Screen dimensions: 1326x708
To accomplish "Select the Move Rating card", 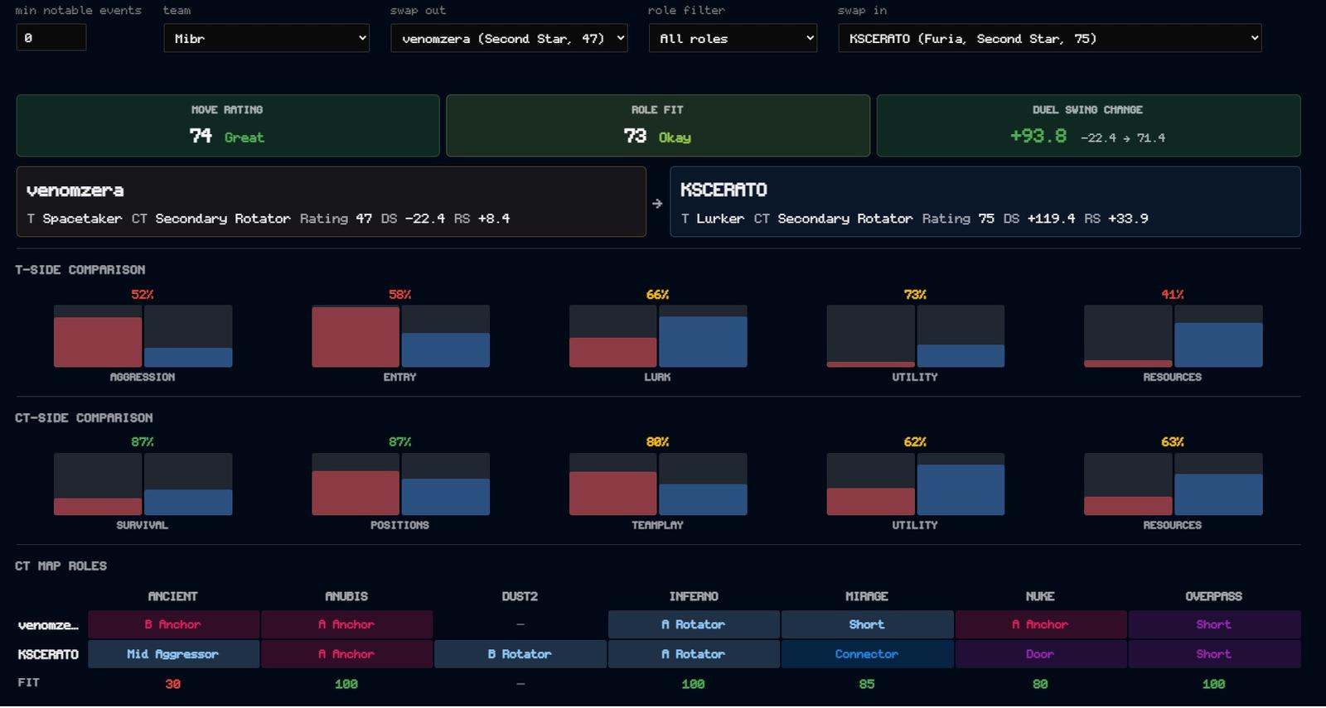I will pos(228,126).
